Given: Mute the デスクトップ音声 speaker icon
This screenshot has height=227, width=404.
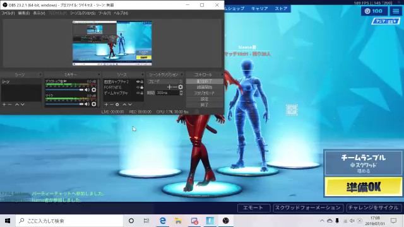Looking at the screenshot, I should click(x=87, y=90).
